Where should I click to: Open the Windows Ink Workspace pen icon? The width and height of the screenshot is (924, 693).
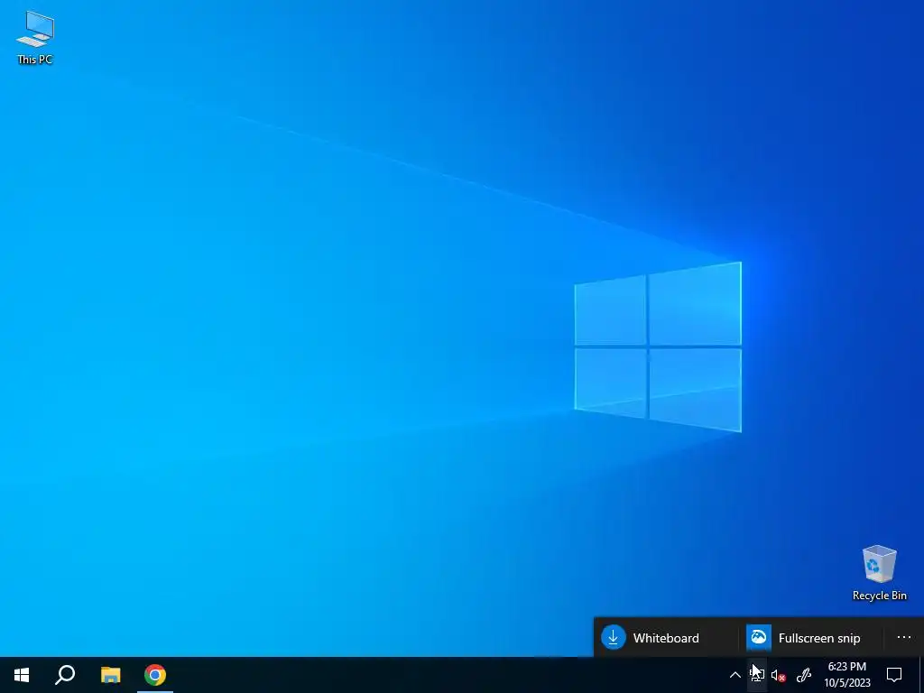804,675
